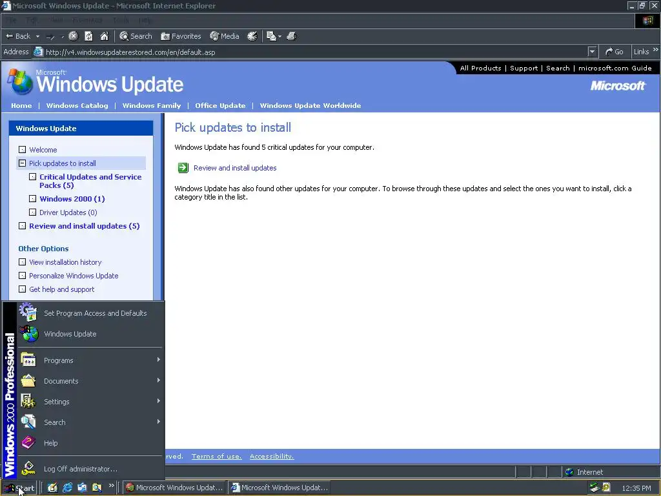
Task: Click the yellow document tray icon
Action: pyautogui.click(x=606, y=487)
